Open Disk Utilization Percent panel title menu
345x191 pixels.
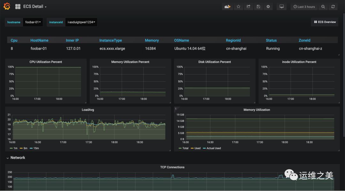coord(215,62)
